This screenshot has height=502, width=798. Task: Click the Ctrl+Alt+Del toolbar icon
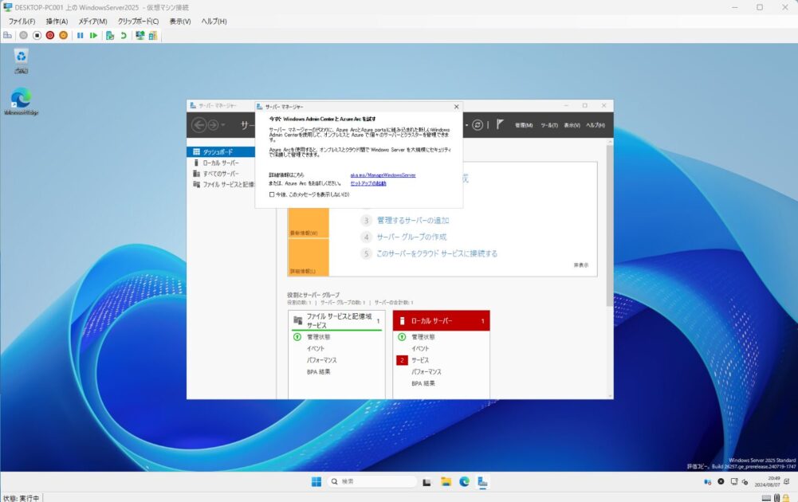8,35
